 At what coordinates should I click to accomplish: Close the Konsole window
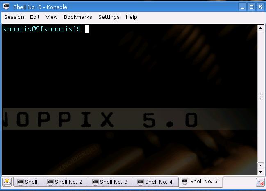(261, 7)
